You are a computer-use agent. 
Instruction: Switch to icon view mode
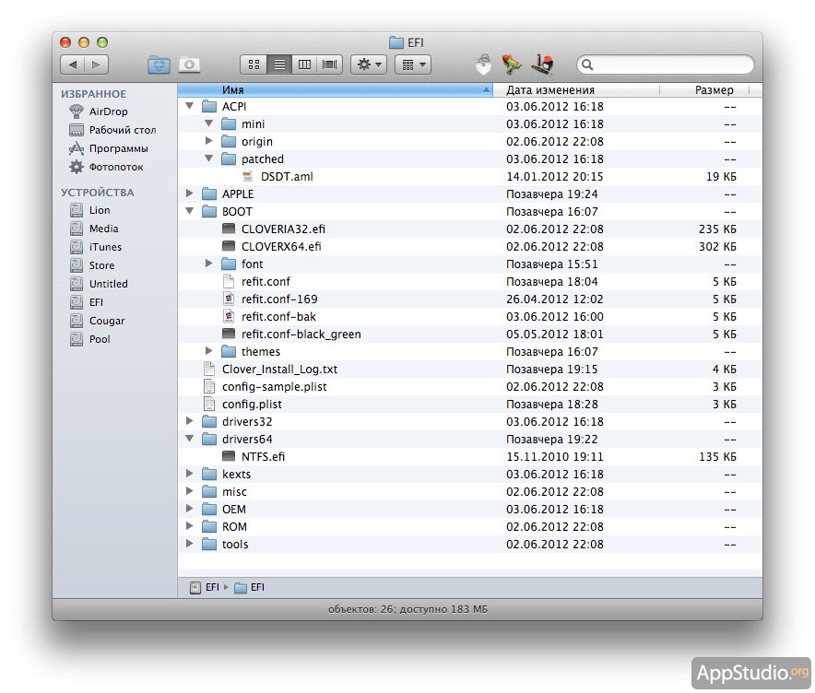(254, 65)
